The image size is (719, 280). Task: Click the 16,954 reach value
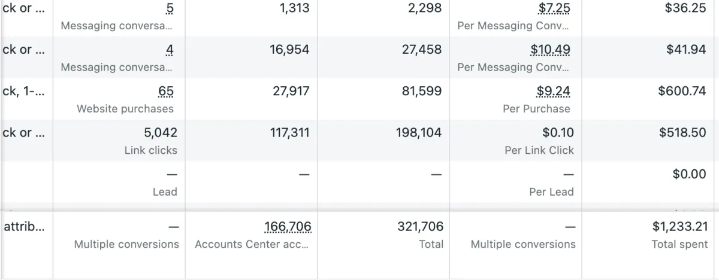point(289,50)
